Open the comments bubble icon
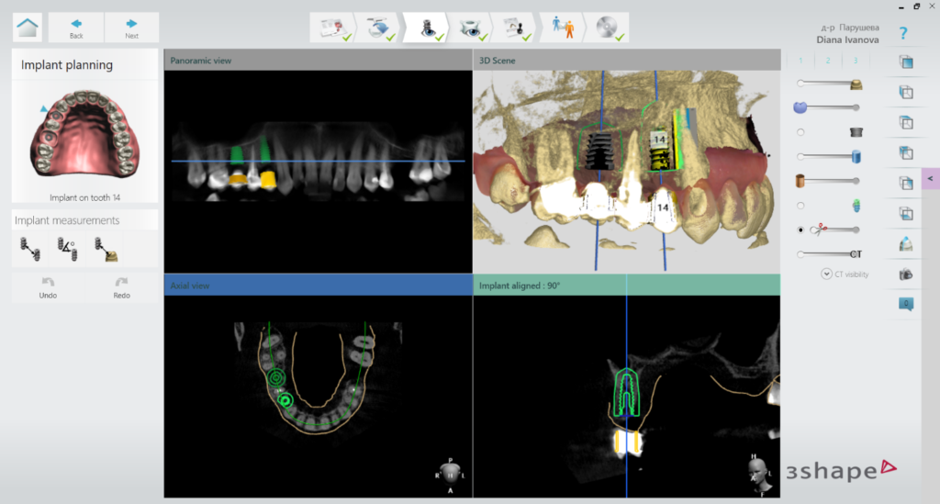The height and width of the screenshot is (504, 940). coord(906,304)
